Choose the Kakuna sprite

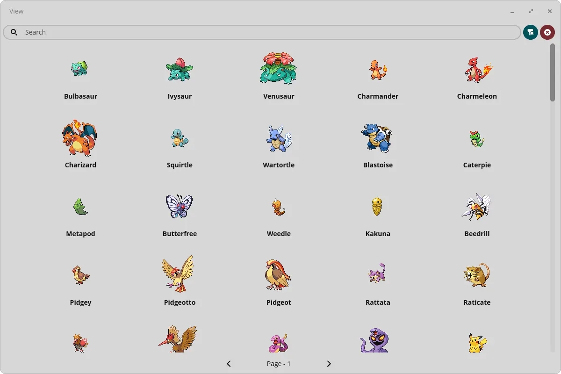(x=377, y=207)
